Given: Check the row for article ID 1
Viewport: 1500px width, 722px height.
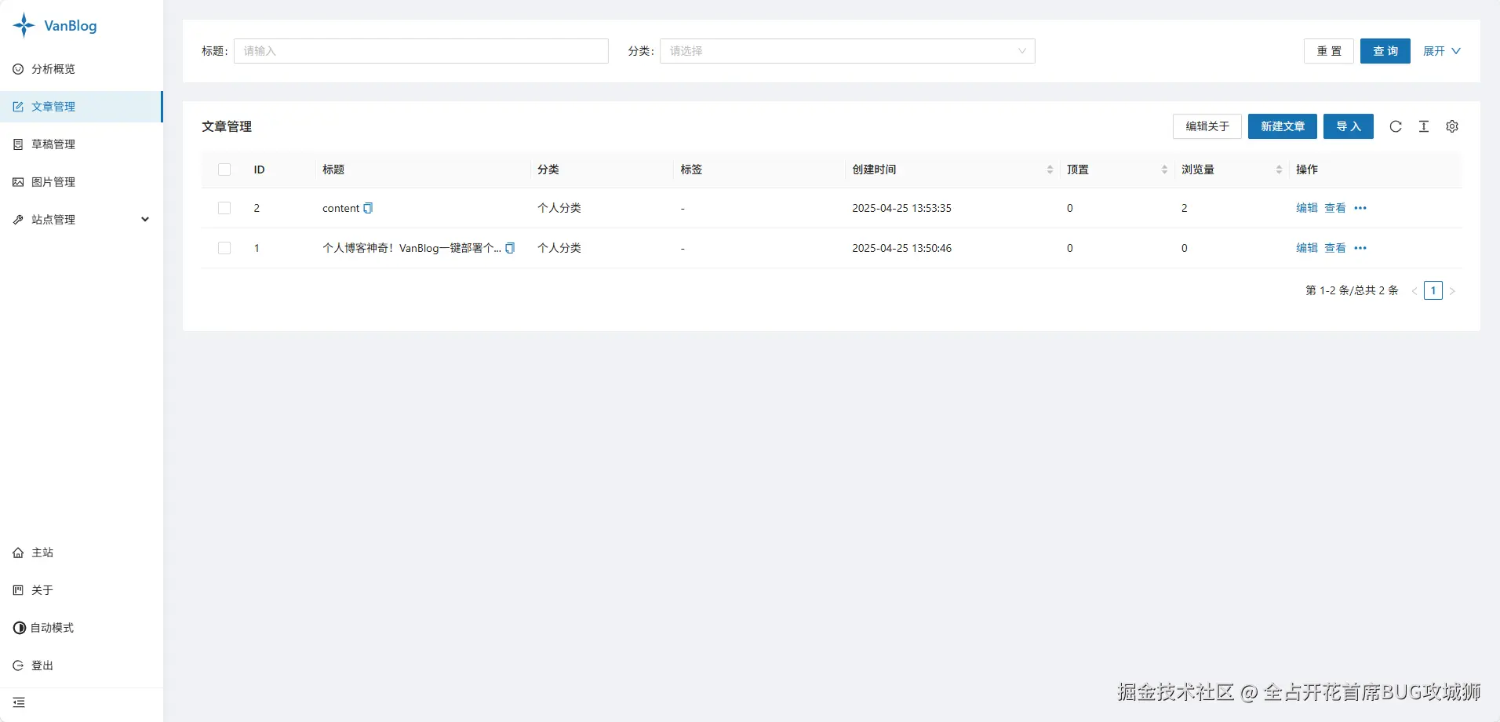Looking at the screenshot, I should coord(224,248).
